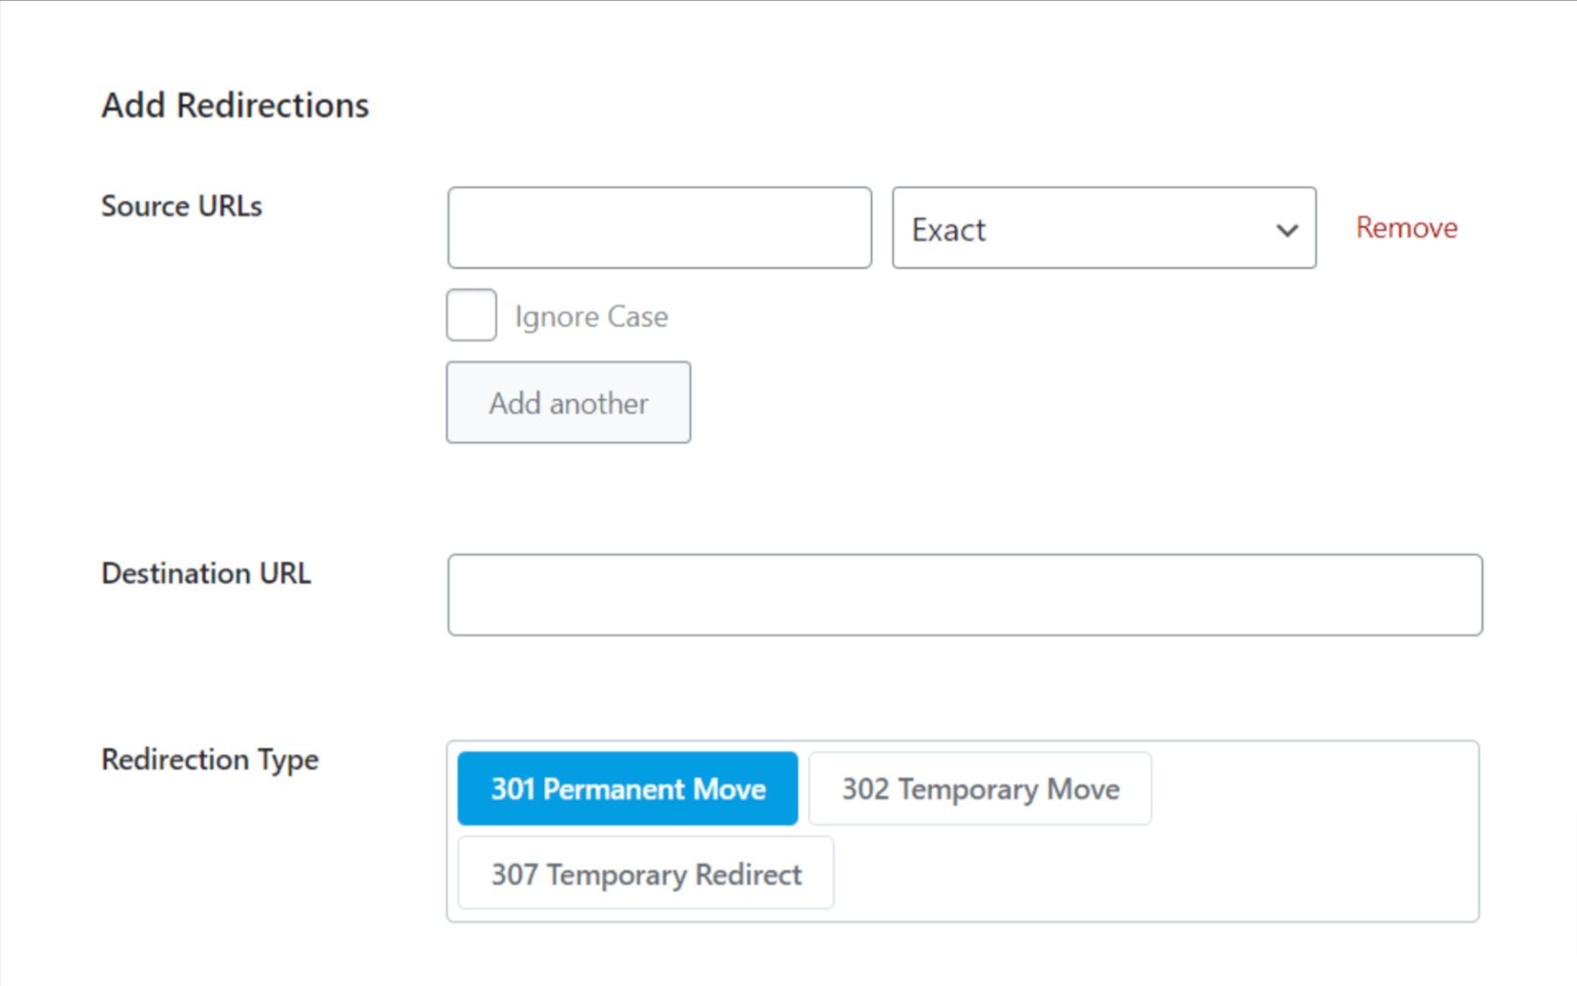Click the Redirection Type label

[x=209, y=760]
